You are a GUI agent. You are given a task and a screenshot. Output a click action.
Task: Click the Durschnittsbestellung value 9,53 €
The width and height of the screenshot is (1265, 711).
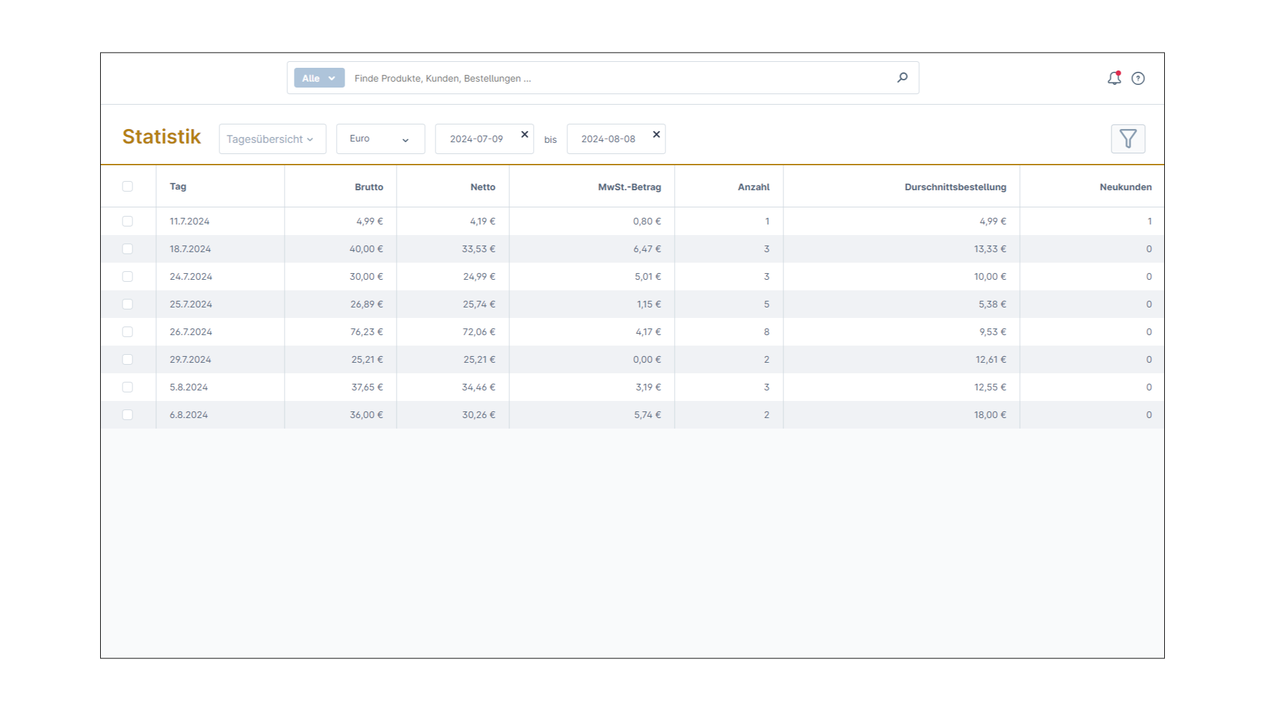coord(993,332)
